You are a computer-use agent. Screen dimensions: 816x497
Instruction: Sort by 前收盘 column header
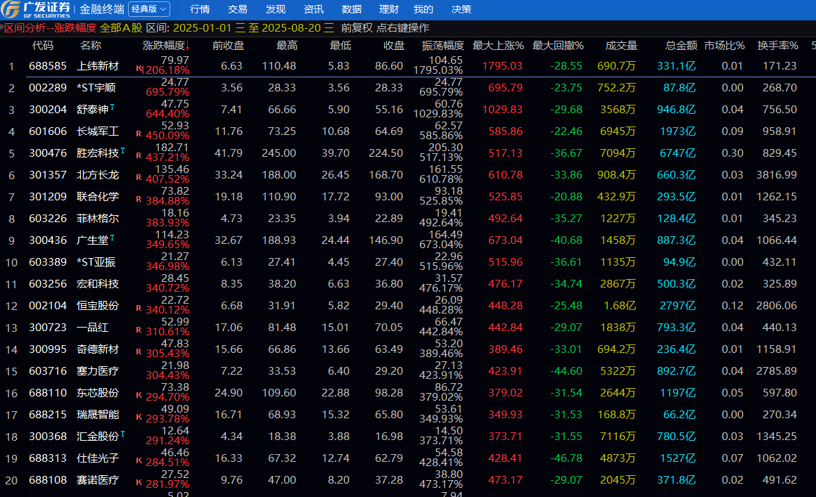tap(228, 46)
